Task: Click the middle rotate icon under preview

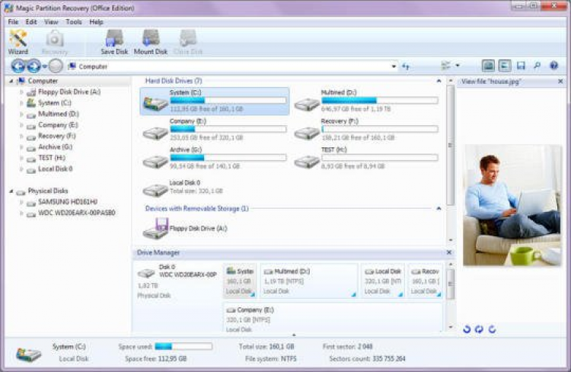Action: click(479, 329)
